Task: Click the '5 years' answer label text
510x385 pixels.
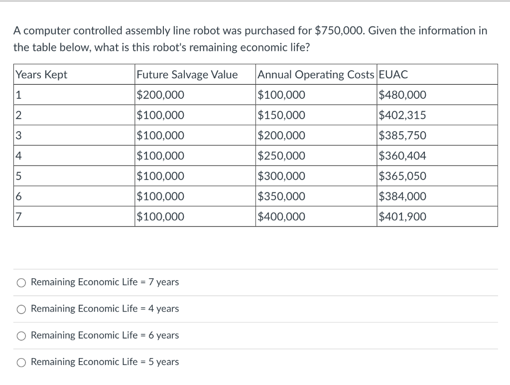Action: coord(105,362)
